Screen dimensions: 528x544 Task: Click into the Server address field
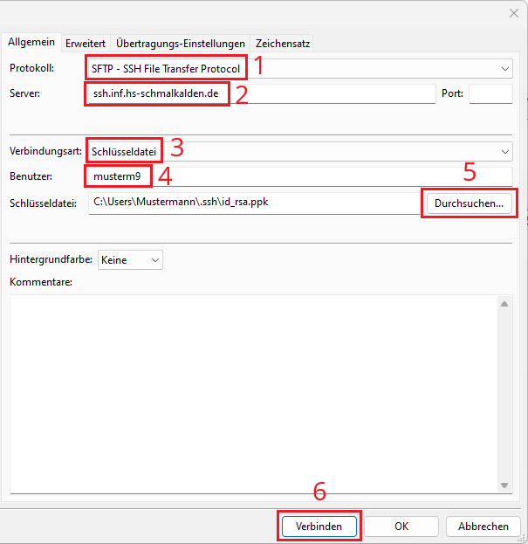coord(332,94)
